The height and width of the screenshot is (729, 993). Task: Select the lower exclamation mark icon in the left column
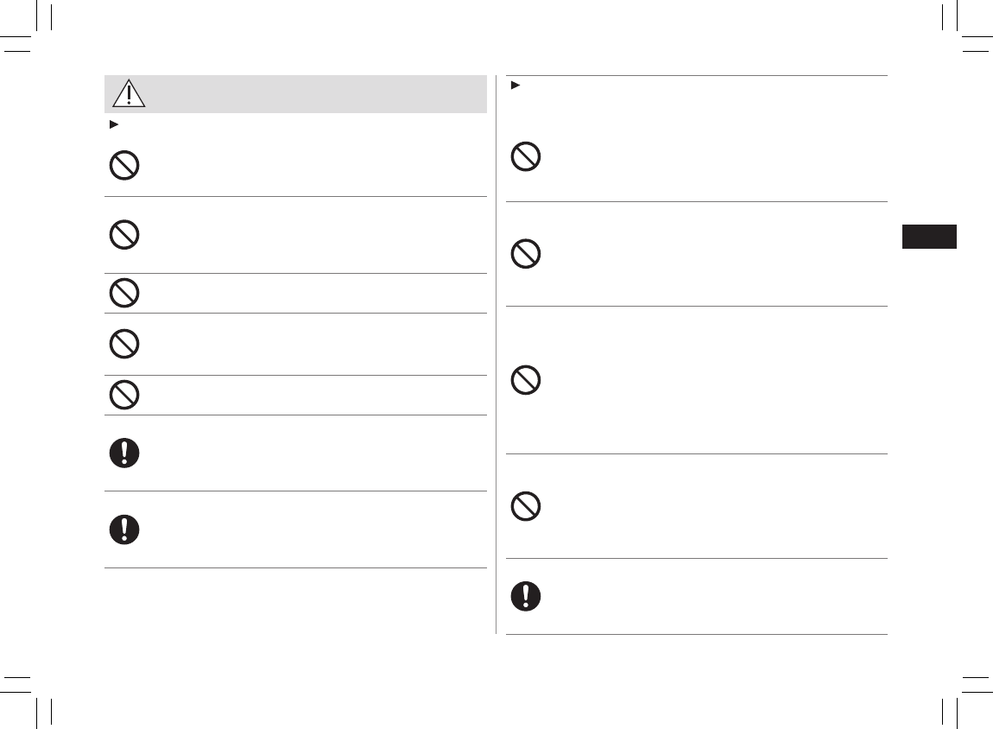coord(124,529)
